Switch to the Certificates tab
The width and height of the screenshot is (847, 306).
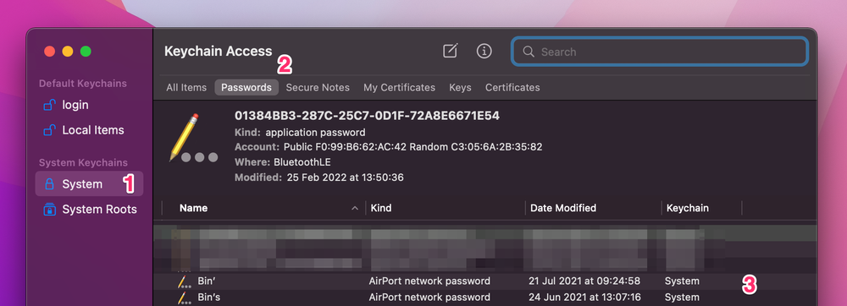512,87
